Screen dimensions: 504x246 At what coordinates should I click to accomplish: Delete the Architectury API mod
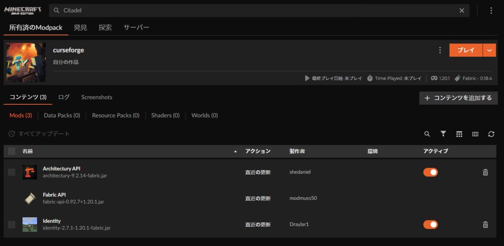tap(485, 172)
